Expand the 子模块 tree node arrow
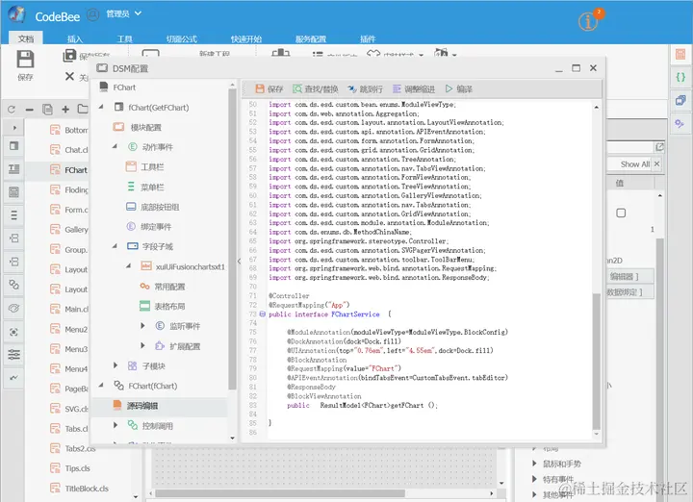 (115, 365)
